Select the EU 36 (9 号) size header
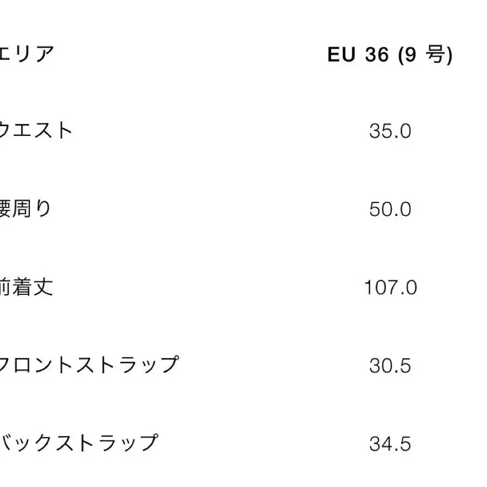Image resolution: width=487 pixels, height=487 pixels. (x=390, y=55)
